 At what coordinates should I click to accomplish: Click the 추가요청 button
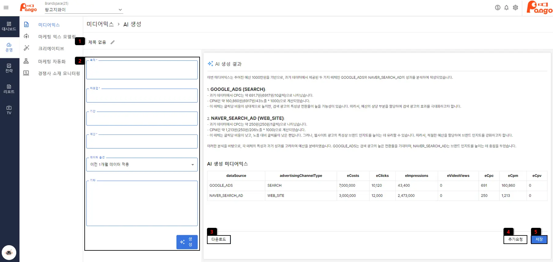coord(515,239)
